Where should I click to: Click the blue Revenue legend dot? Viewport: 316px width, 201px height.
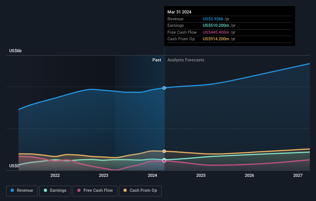[x=12, y=190]
